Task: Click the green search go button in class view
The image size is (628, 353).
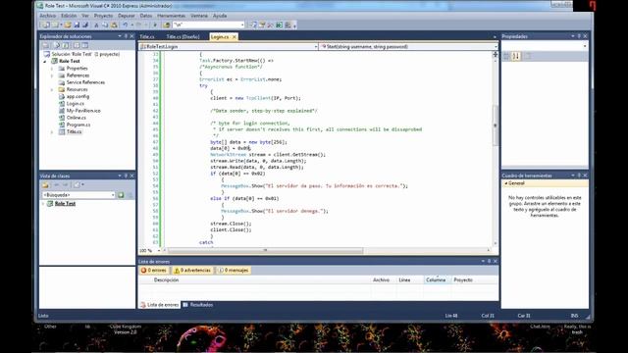Action: pos(121,195)
